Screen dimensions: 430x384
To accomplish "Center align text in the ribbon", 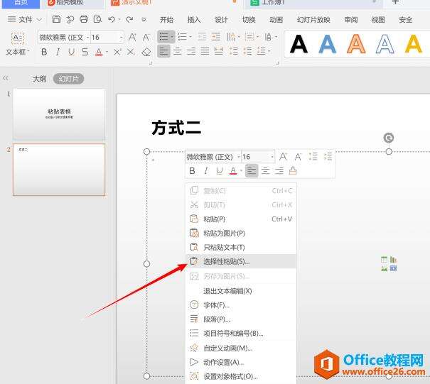I will (178, 51).
